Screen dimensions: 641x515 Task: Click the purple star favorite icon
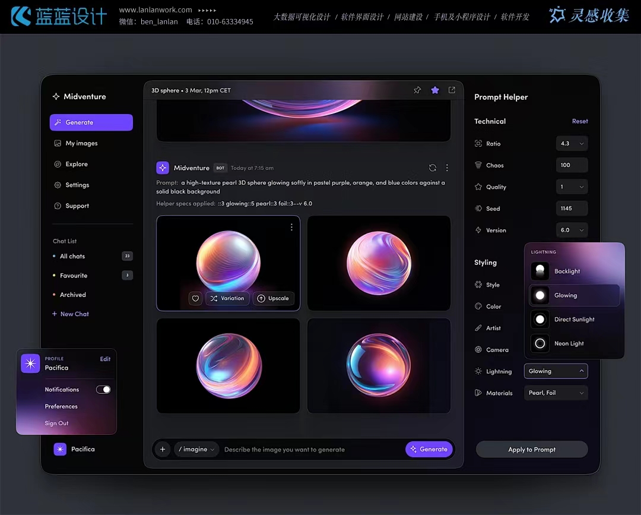point(435,90)
